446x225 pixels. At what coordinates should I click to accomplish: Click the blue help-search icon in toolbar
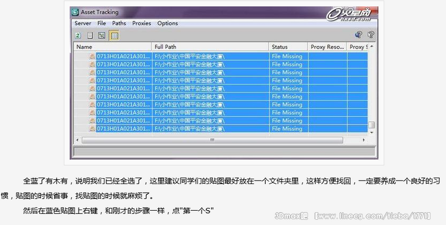coord(359,34)
